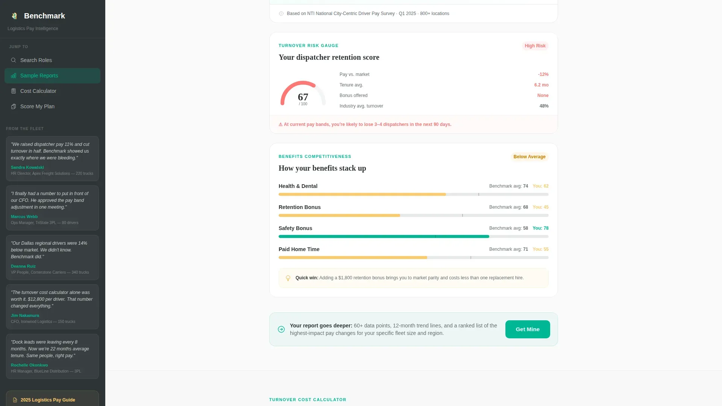
Task: Click the retention score gauge showing 67
Action: (x=303, y=94)
